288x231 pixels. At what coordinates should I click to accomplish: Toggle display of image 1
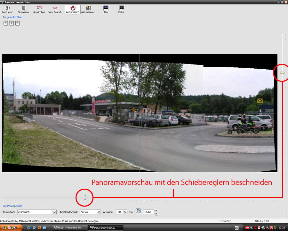coord(12,23)
